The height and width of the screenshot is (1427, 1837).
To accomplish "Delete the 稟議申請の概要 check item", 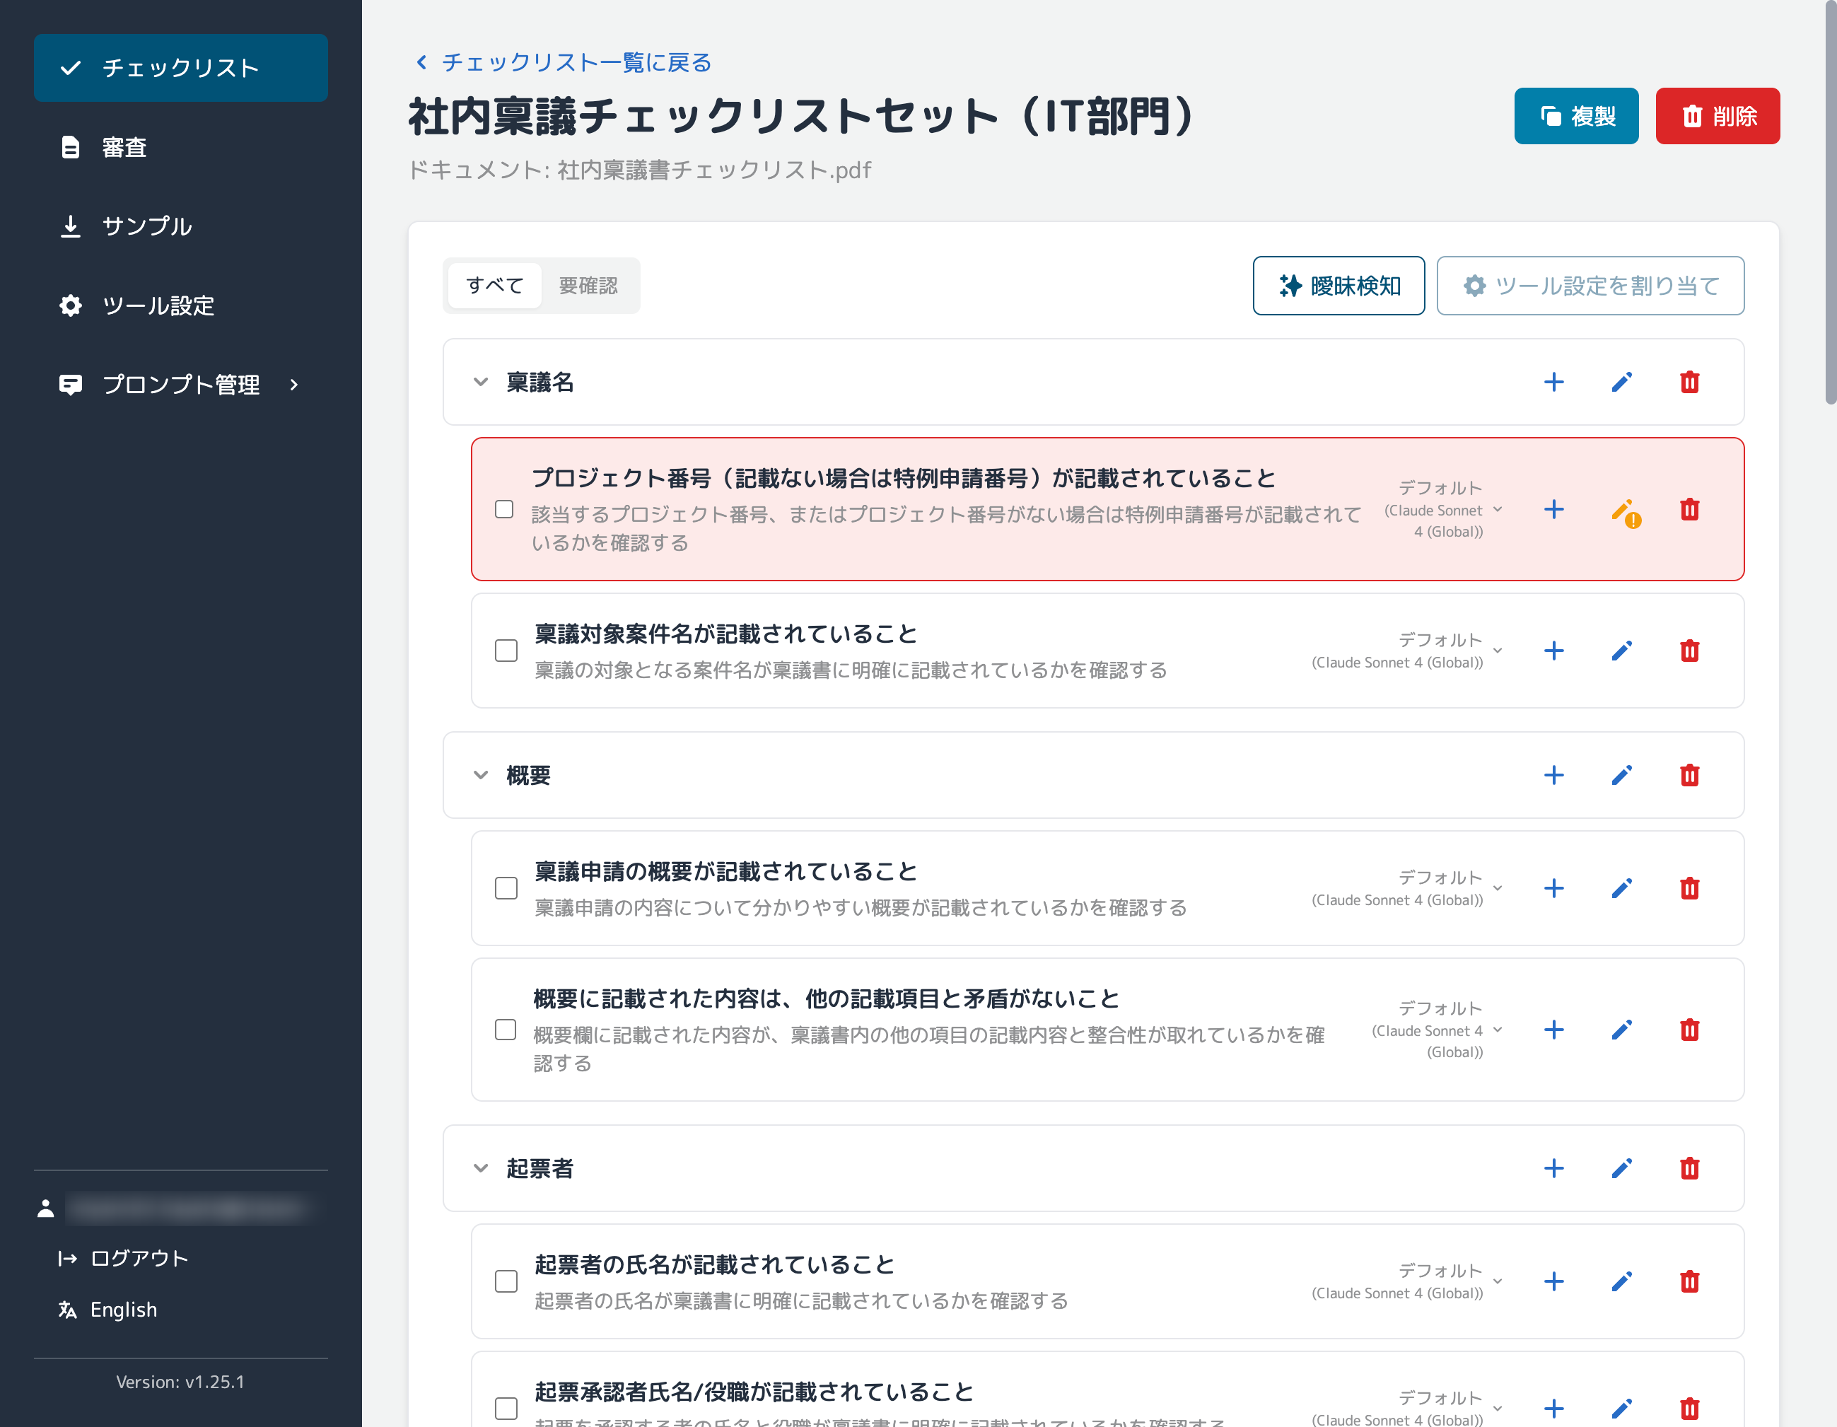I will point(1689,888).
